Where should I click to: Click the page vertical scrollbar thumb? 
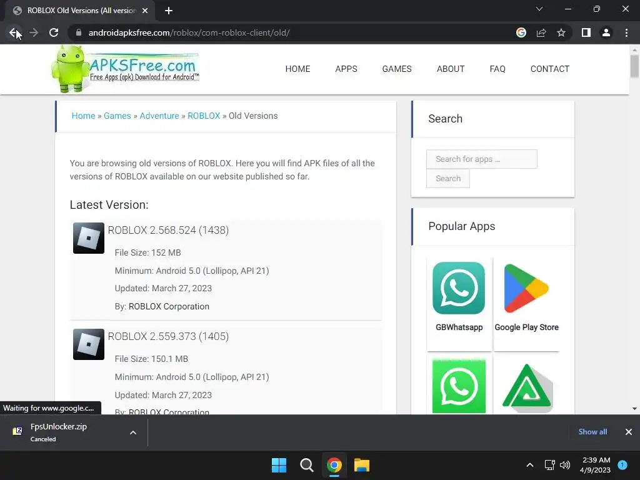(x=634, y=66)
